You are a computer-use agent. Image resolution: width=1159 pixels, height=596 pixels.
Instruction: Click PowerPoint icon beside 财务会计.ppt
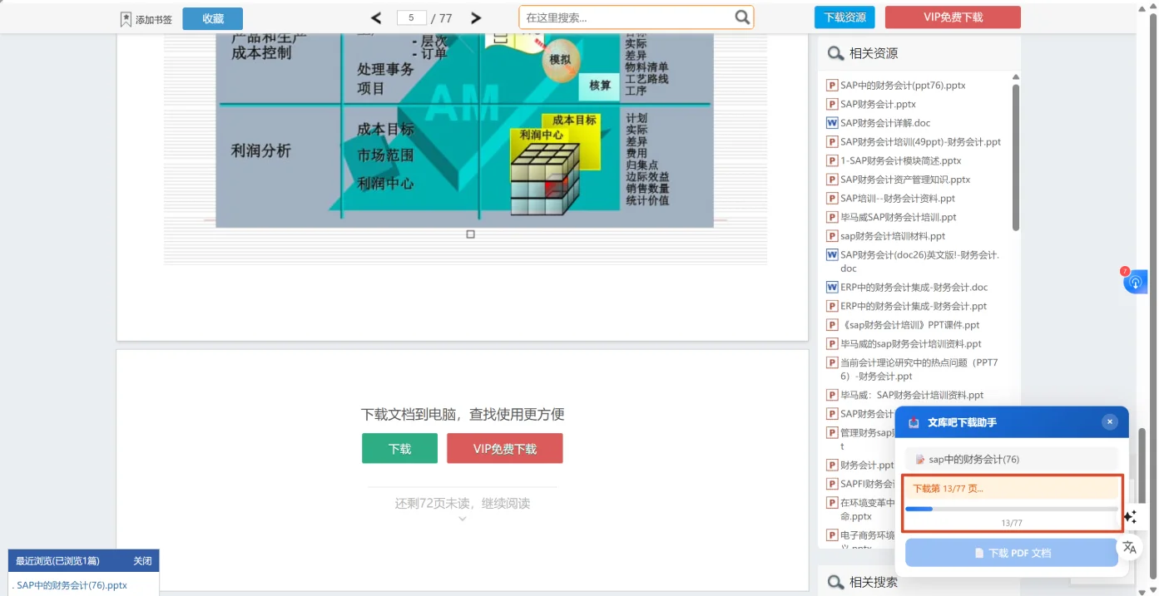coord(832,465)
